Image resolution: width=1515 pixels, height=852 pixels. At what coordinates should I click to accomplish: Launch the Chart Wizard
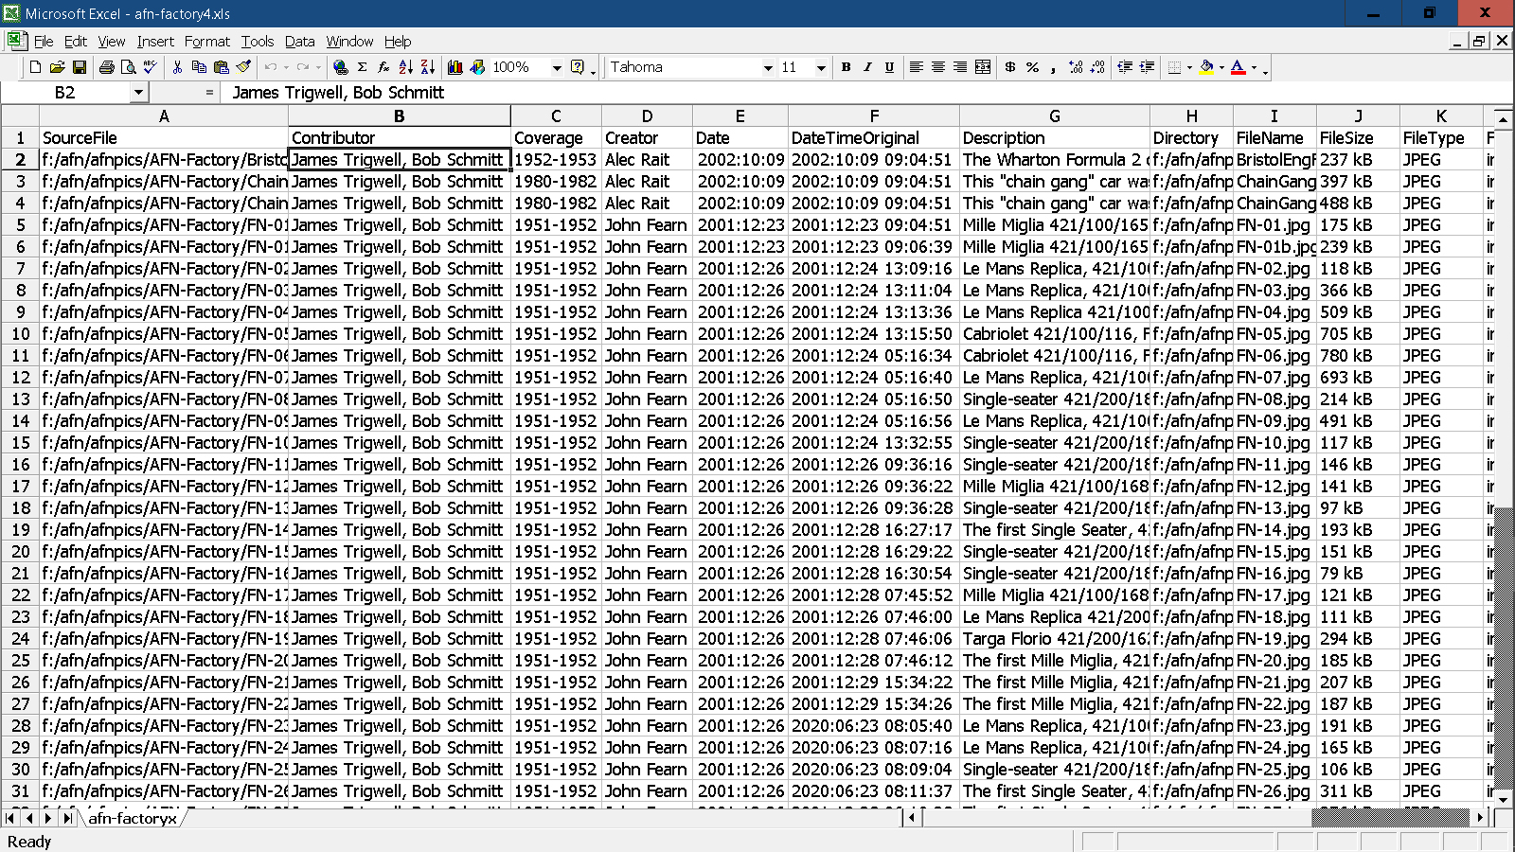point(455,67)
